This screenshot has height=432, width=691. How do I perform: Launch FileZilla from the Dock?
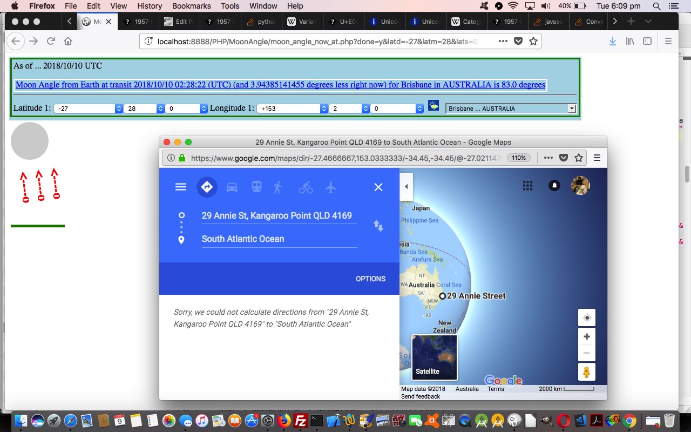301,420
